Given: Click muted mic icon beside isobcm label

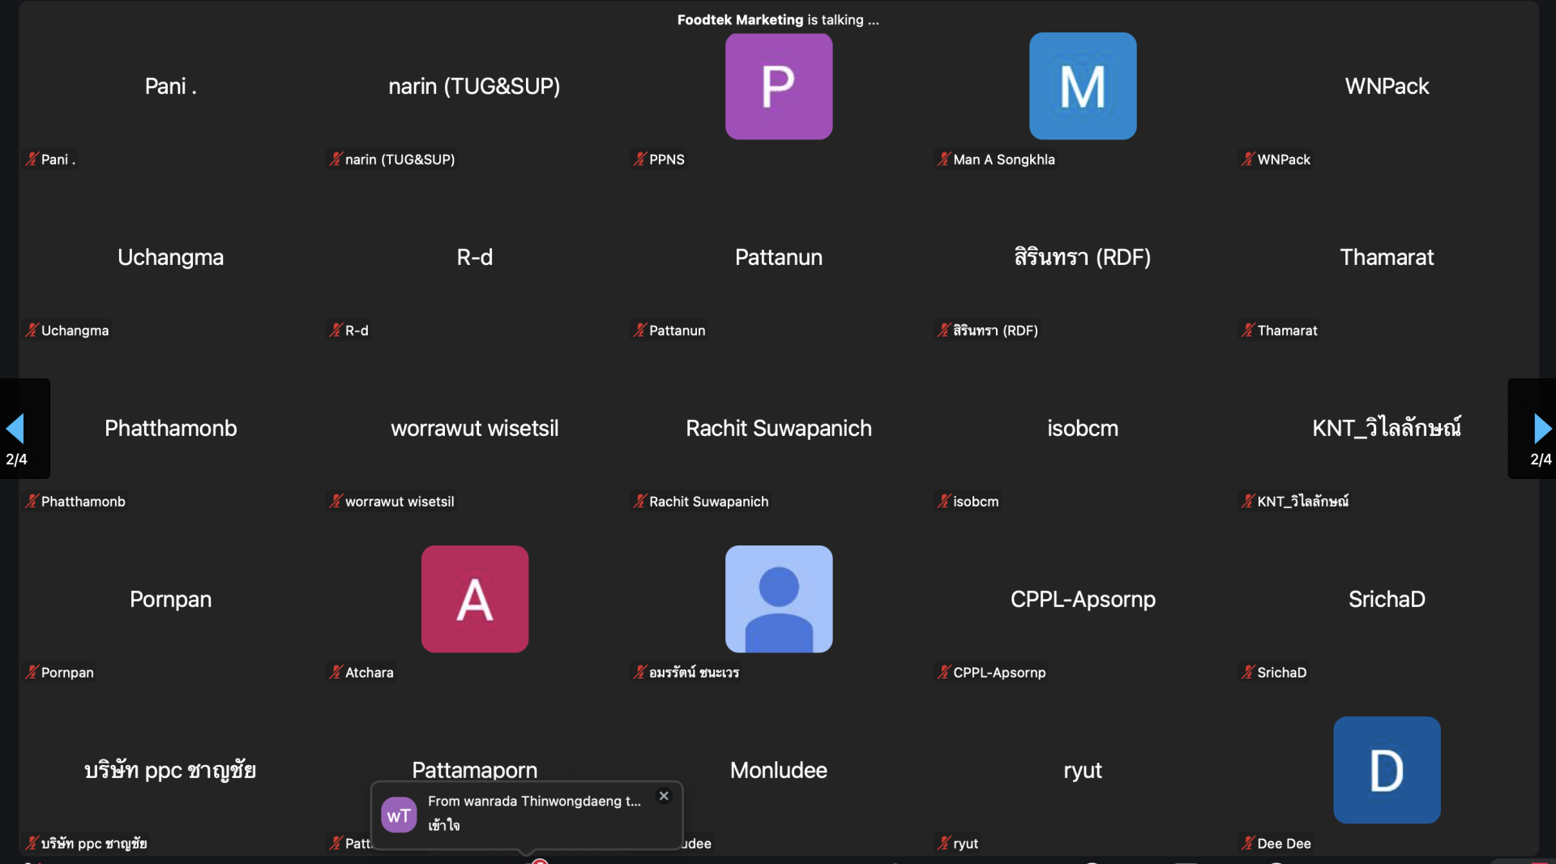Looking at the screenshot, I should (x=944, y=502).
